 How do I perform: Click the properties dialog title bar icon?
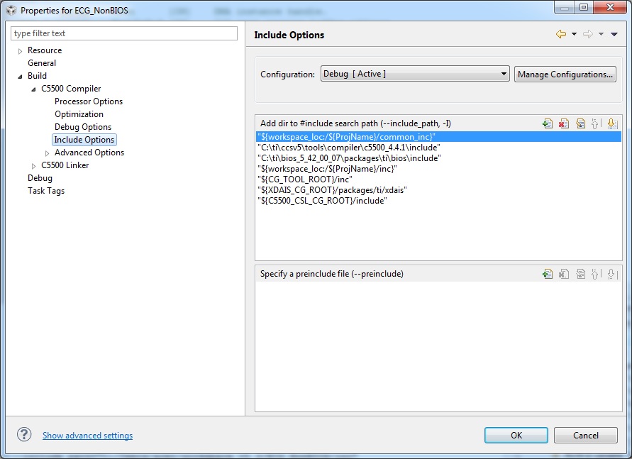point(11,10)
